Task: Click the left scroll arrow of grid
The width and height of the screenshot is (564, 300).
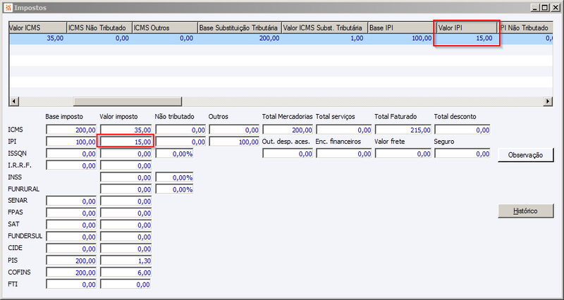Action: pos(13,101)
